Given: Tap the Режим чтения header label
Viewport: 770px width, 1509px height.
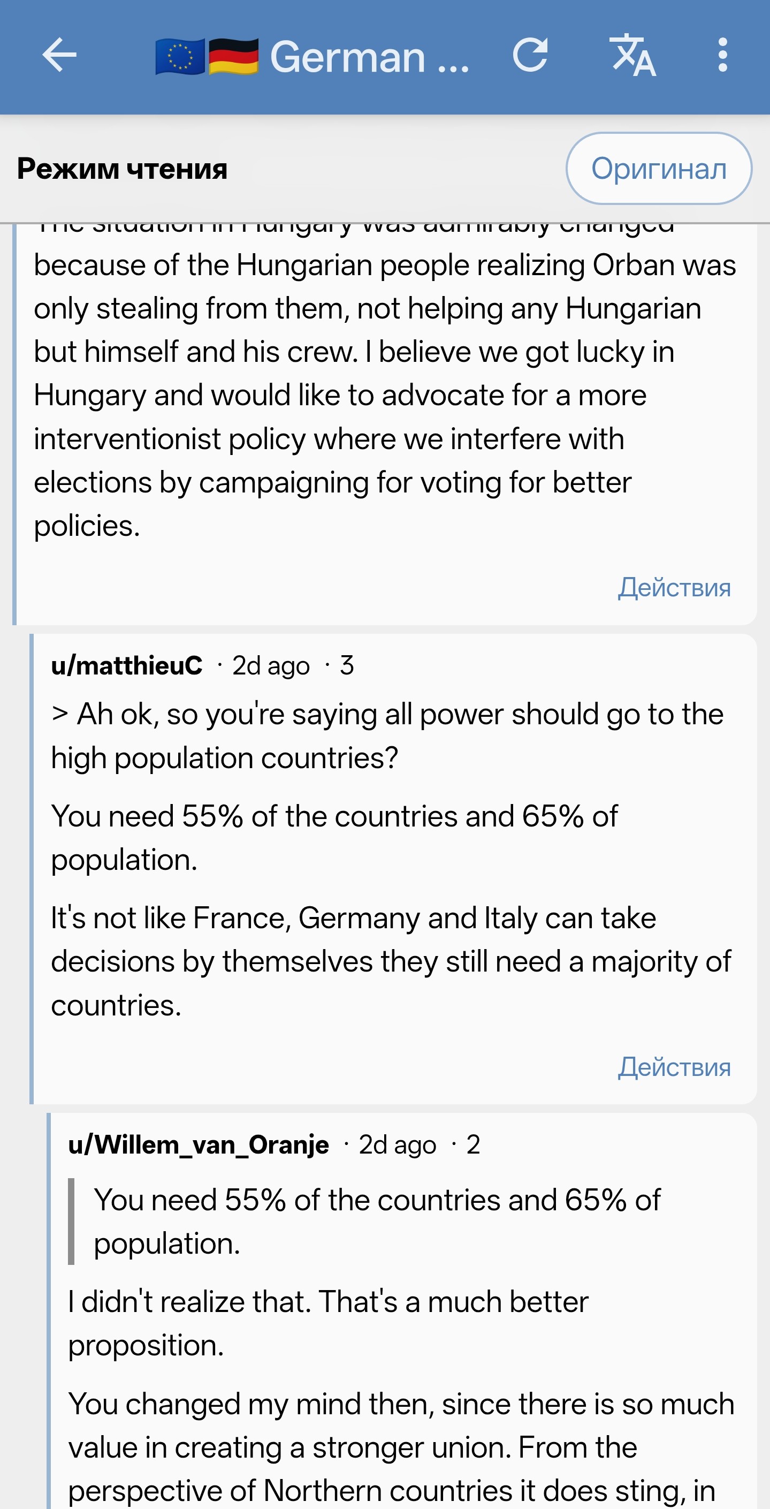Looking at the screenshot, I should [x=122, y=169].
